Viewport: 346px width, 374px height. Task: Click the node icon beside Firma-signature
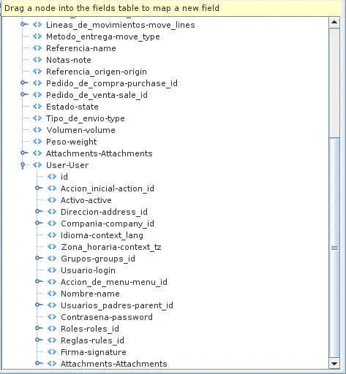52,352
